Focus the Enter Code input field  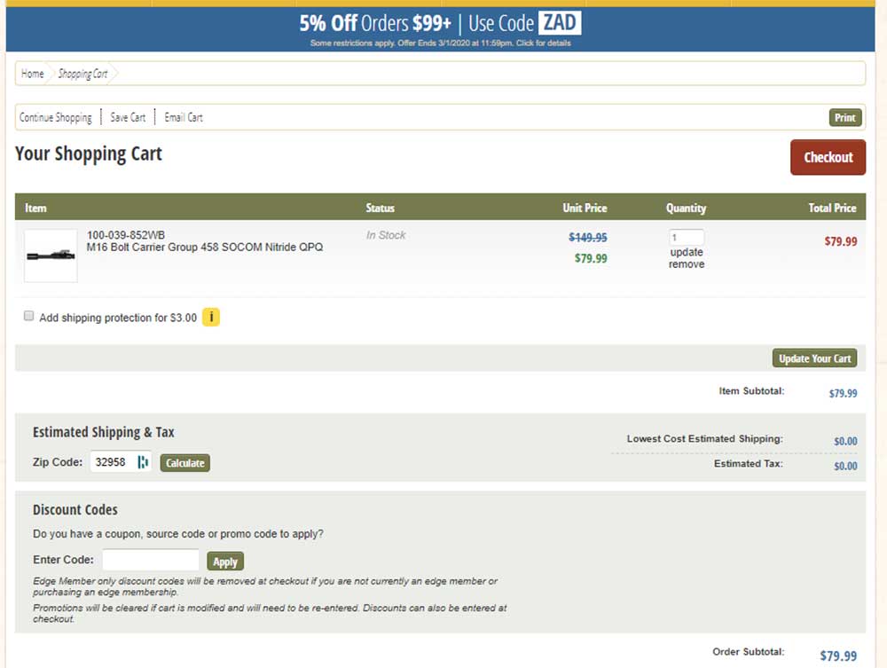pyautogui.click(x=150, y=560)
